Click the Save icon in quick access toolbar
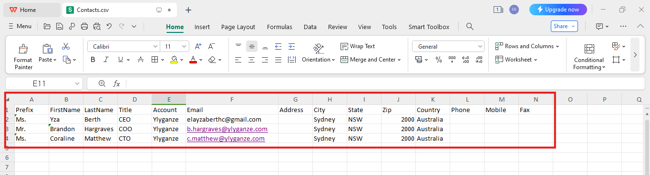The image size is (650, 175). click(60, 27)
